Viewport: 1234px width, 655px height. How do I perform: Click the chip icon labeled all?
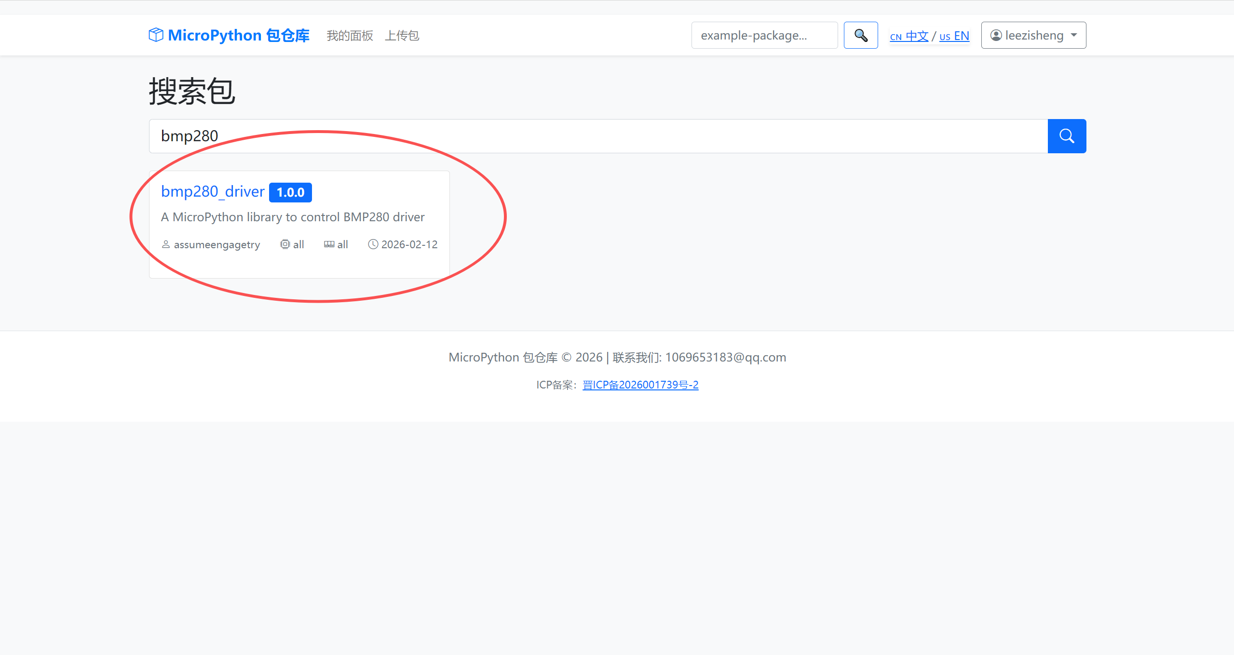[x=285, y=244]
